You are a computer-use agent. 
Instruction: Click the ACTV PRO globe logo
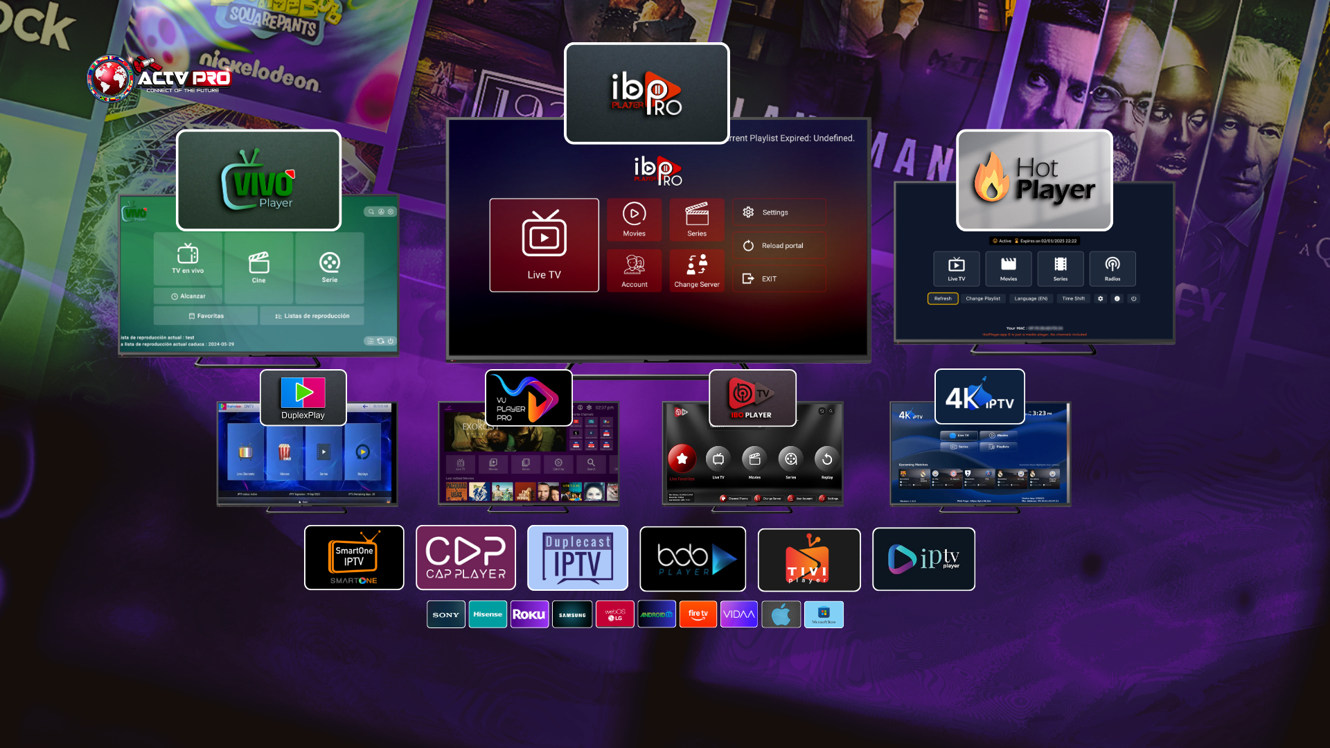pos(111,78)
